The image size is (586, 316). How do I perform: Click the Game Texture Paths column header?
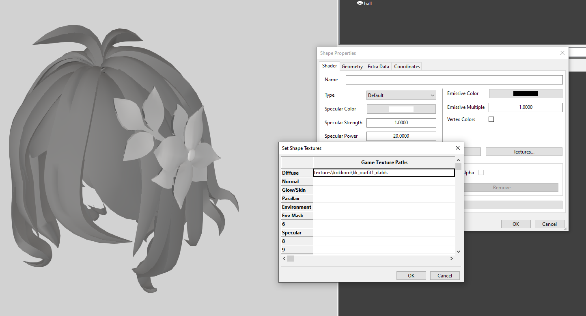click(384, 162)
